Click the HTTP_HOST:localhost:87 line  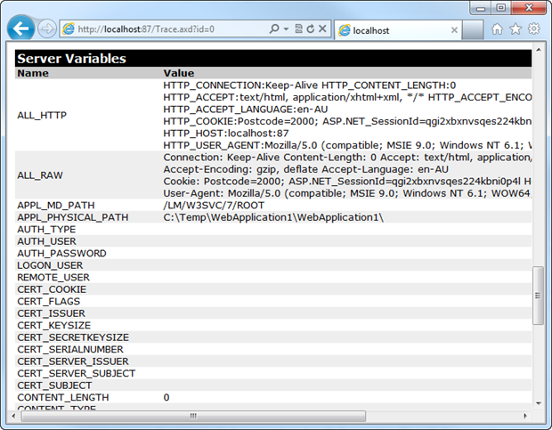click(x=226, y=133)
